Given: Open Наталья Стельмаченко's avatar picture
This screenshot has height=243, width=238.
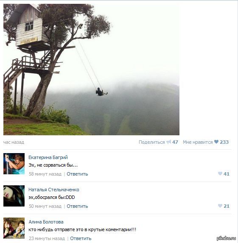Looking at the screenshot, I should [14, 196].
